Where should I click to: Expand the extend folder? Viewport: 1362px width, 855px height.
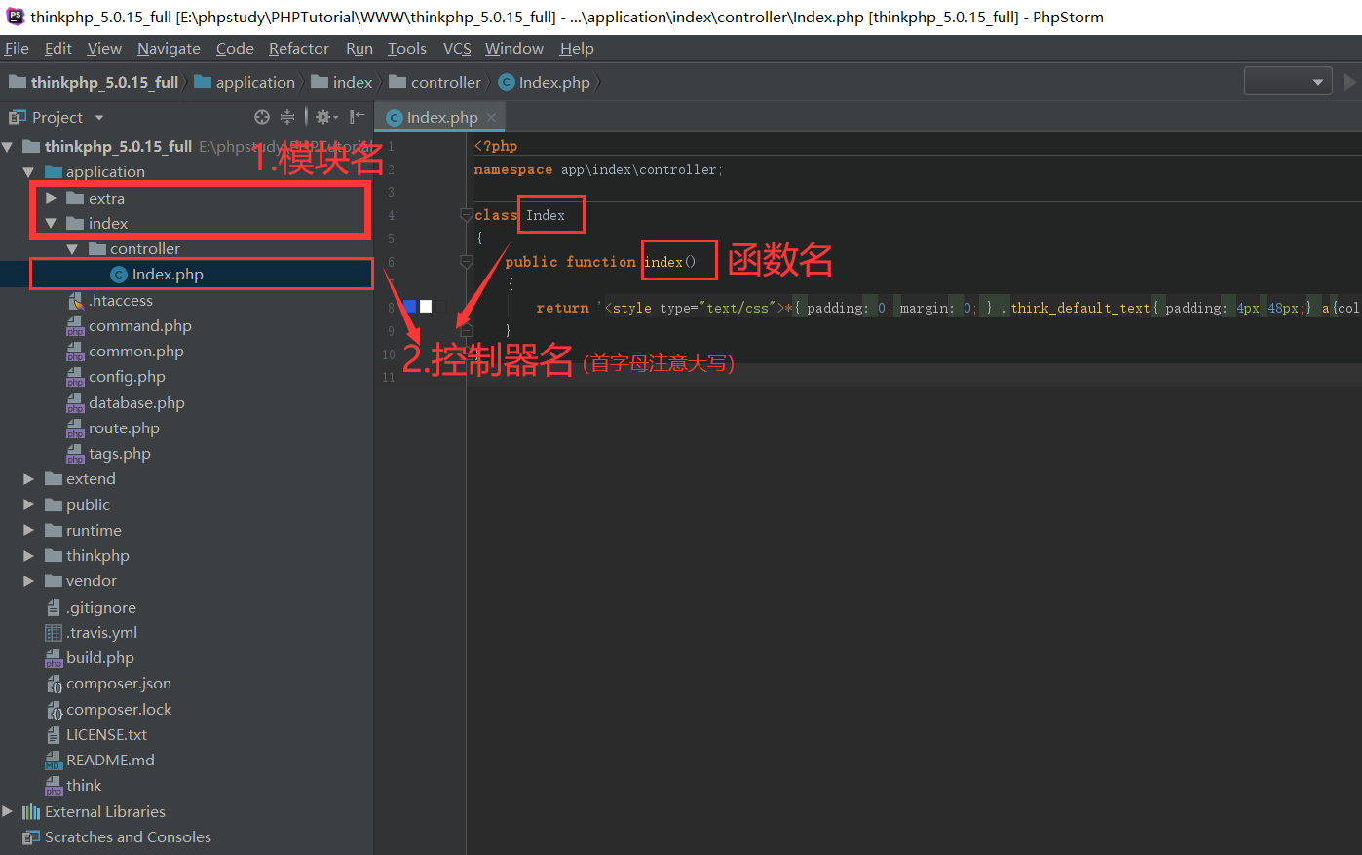[x=28, y=479]
